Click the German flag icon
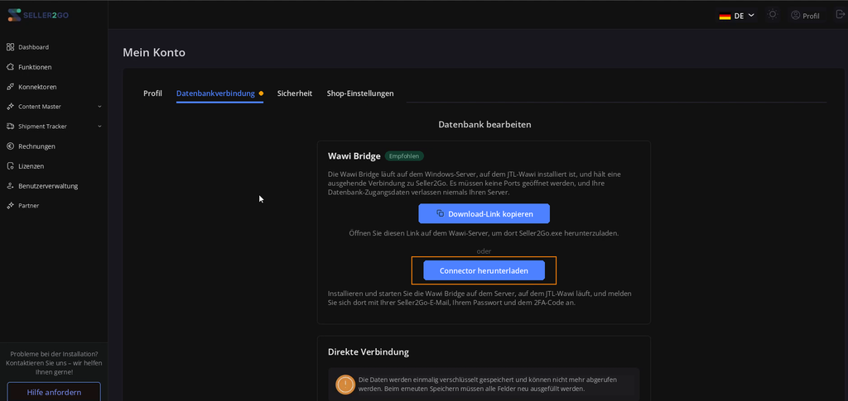 coord(725,17)
